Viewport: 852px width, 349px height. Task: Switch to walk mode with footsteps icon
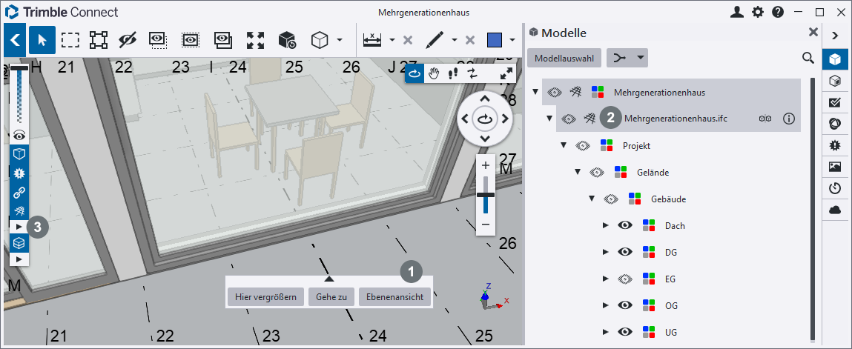pos(454,73)
